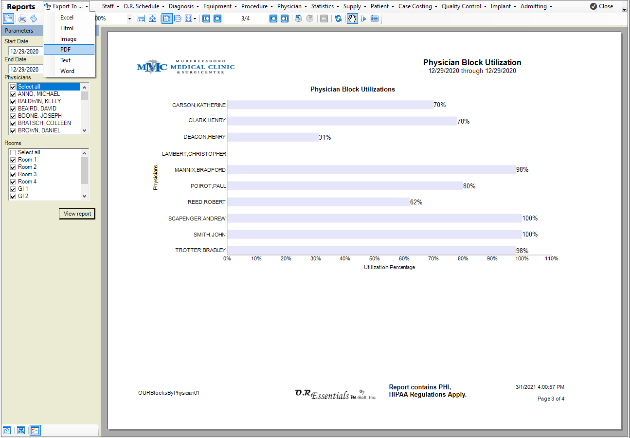Screen dimensions: 630x438
Task: Choose Html export option
Action: coord(69,28)
